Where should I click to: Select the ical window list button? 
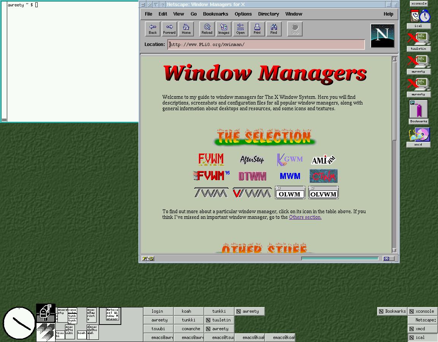[x=422, y=337]
